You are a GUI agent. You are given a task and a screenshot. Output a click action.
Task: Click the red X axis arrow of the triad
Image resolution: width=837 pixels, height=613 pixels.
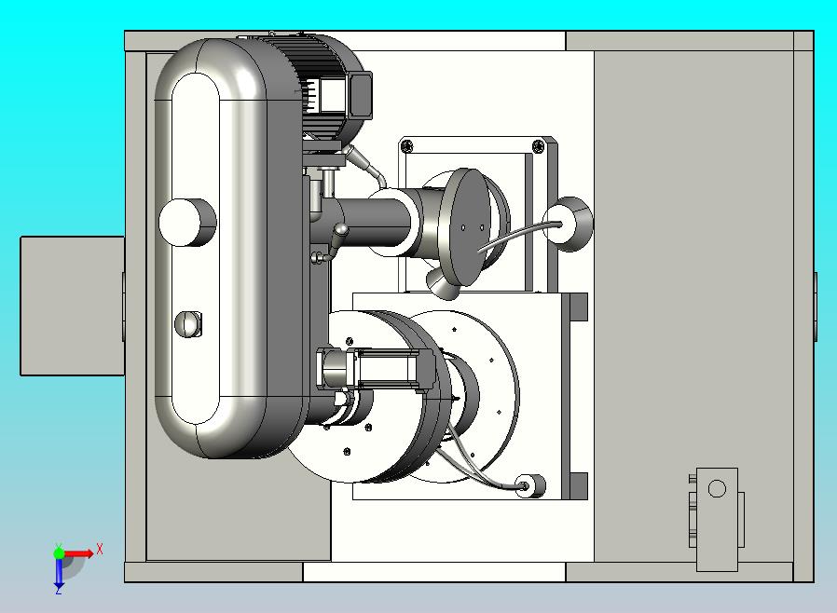coord(80,553)
